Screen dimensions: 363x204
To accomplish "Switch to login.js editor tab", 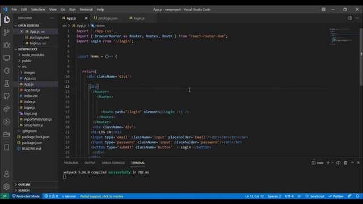I will point(139,18).
